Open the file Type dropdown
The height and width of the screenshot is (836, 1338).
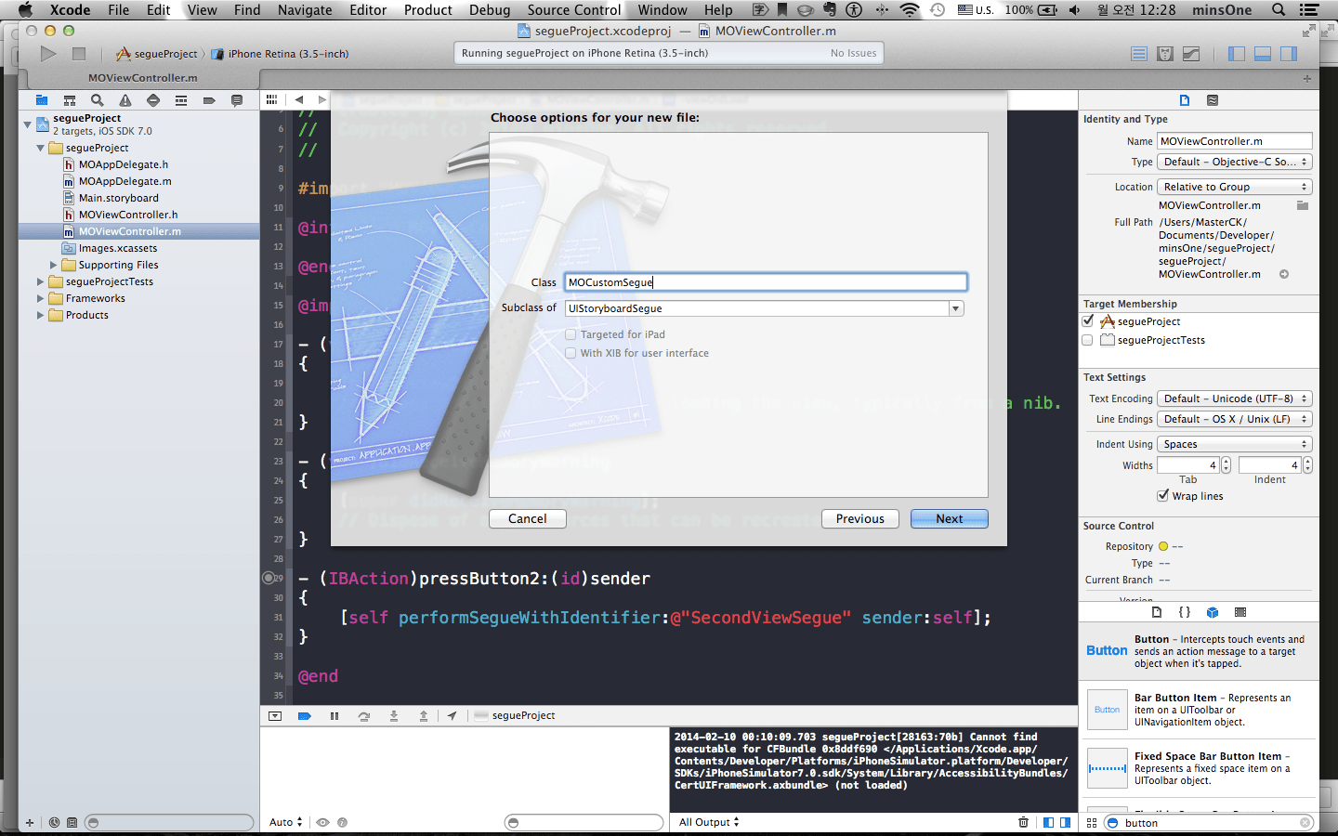pos(1234,162)
